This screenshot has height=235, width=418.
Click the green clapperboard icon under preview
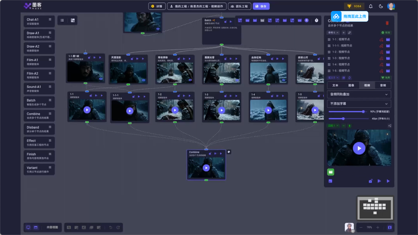coord(331,172)
